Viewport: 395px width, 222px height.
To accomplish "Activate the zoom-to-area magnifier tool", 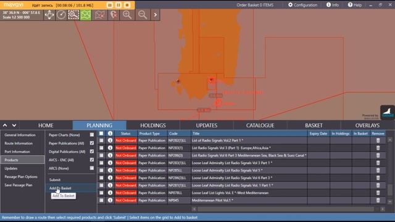I will pos(73,15).
